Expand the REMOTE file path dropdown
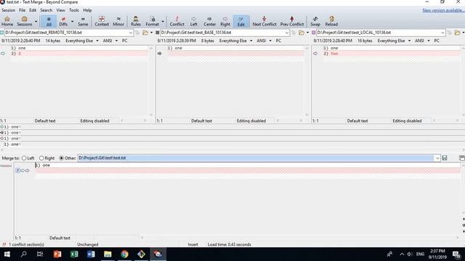465x261 pixels. click(131, 33)
